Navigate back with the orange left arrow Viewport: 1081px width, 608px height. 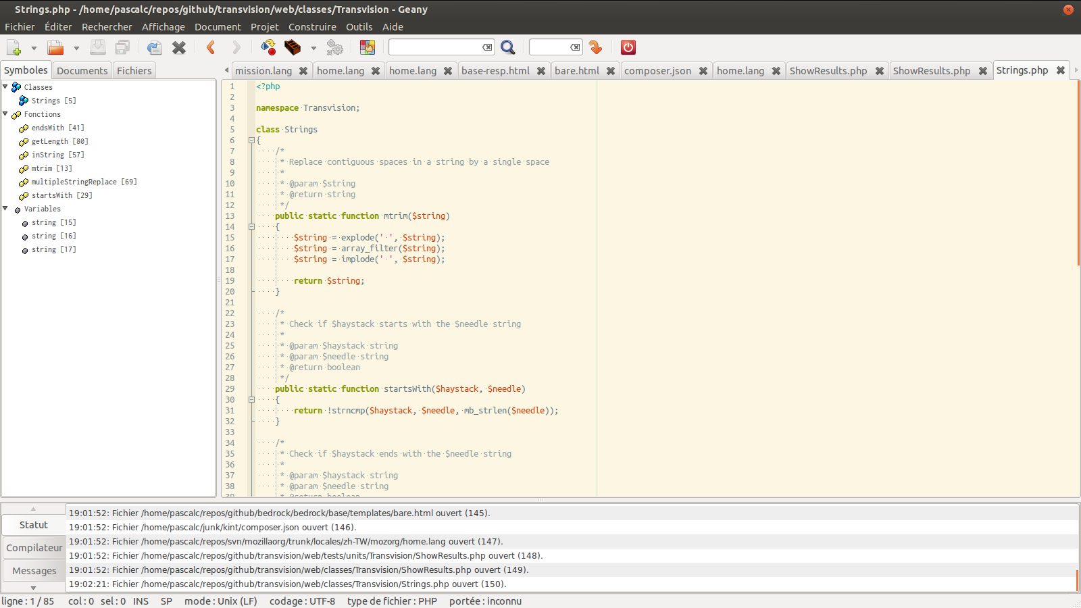coord(211,47)
